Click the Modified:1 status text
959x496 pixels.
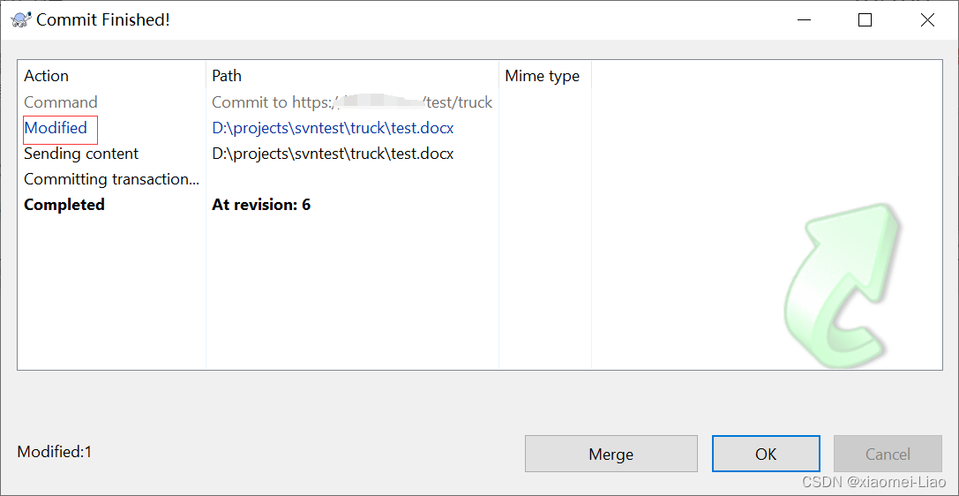[x=55, y=452]
